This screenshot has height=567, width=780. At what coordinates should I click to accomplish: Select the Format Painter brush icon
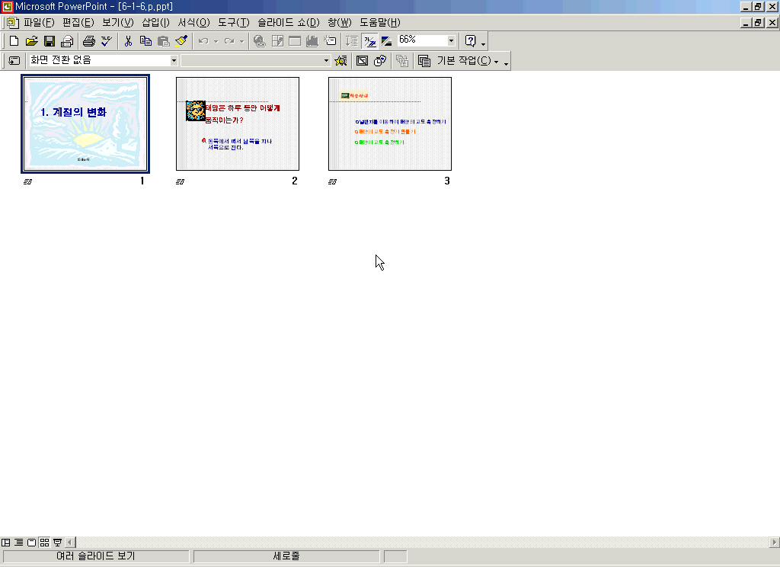tap(181, 41)
